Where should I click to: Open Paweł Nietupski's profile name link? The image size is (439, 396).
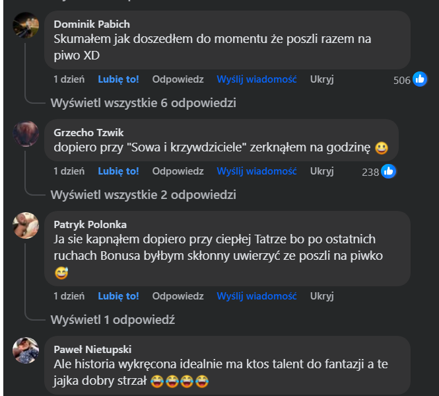pyautogui.click(x=92, y=350)
